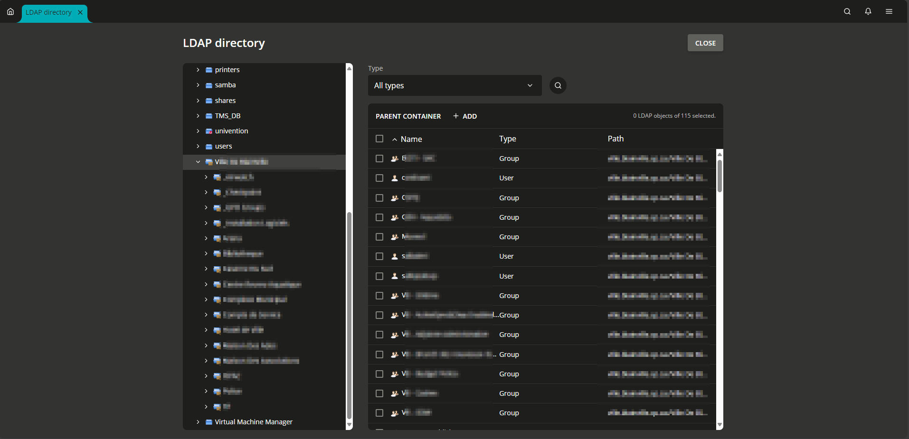Click the plus icon next to ADD
This screenshot has width=909, height=439.
(x=456, y=116)
